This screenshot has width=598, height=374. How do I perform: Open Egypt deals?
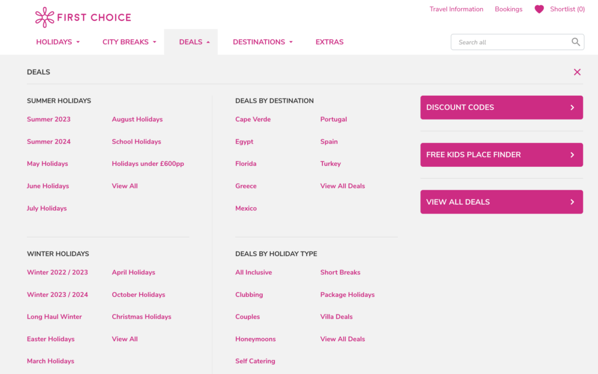(244, 142)
